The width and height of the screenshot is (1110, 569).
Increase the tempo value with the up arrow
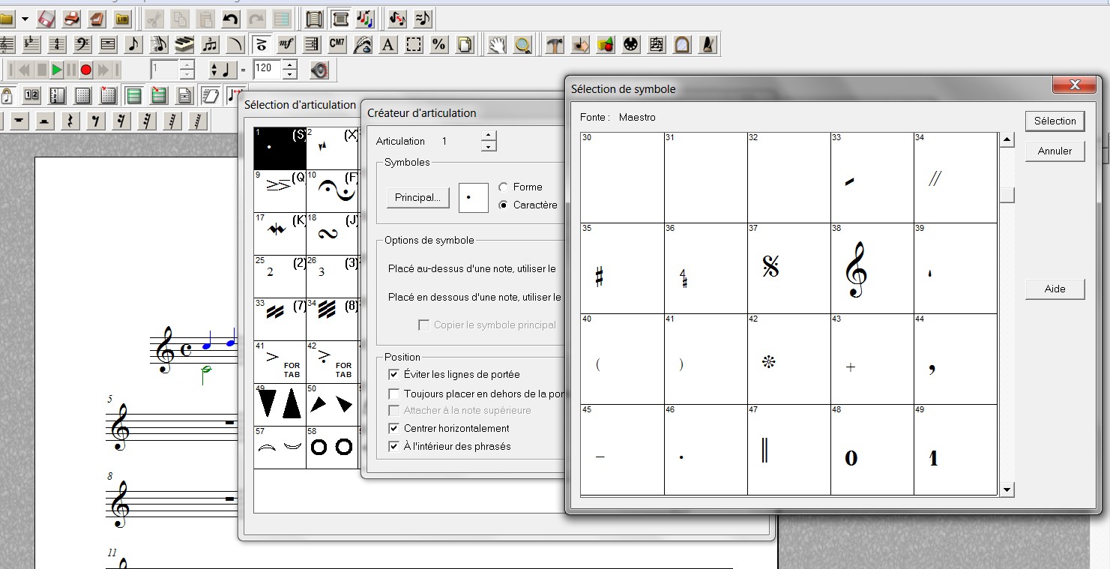290,64
